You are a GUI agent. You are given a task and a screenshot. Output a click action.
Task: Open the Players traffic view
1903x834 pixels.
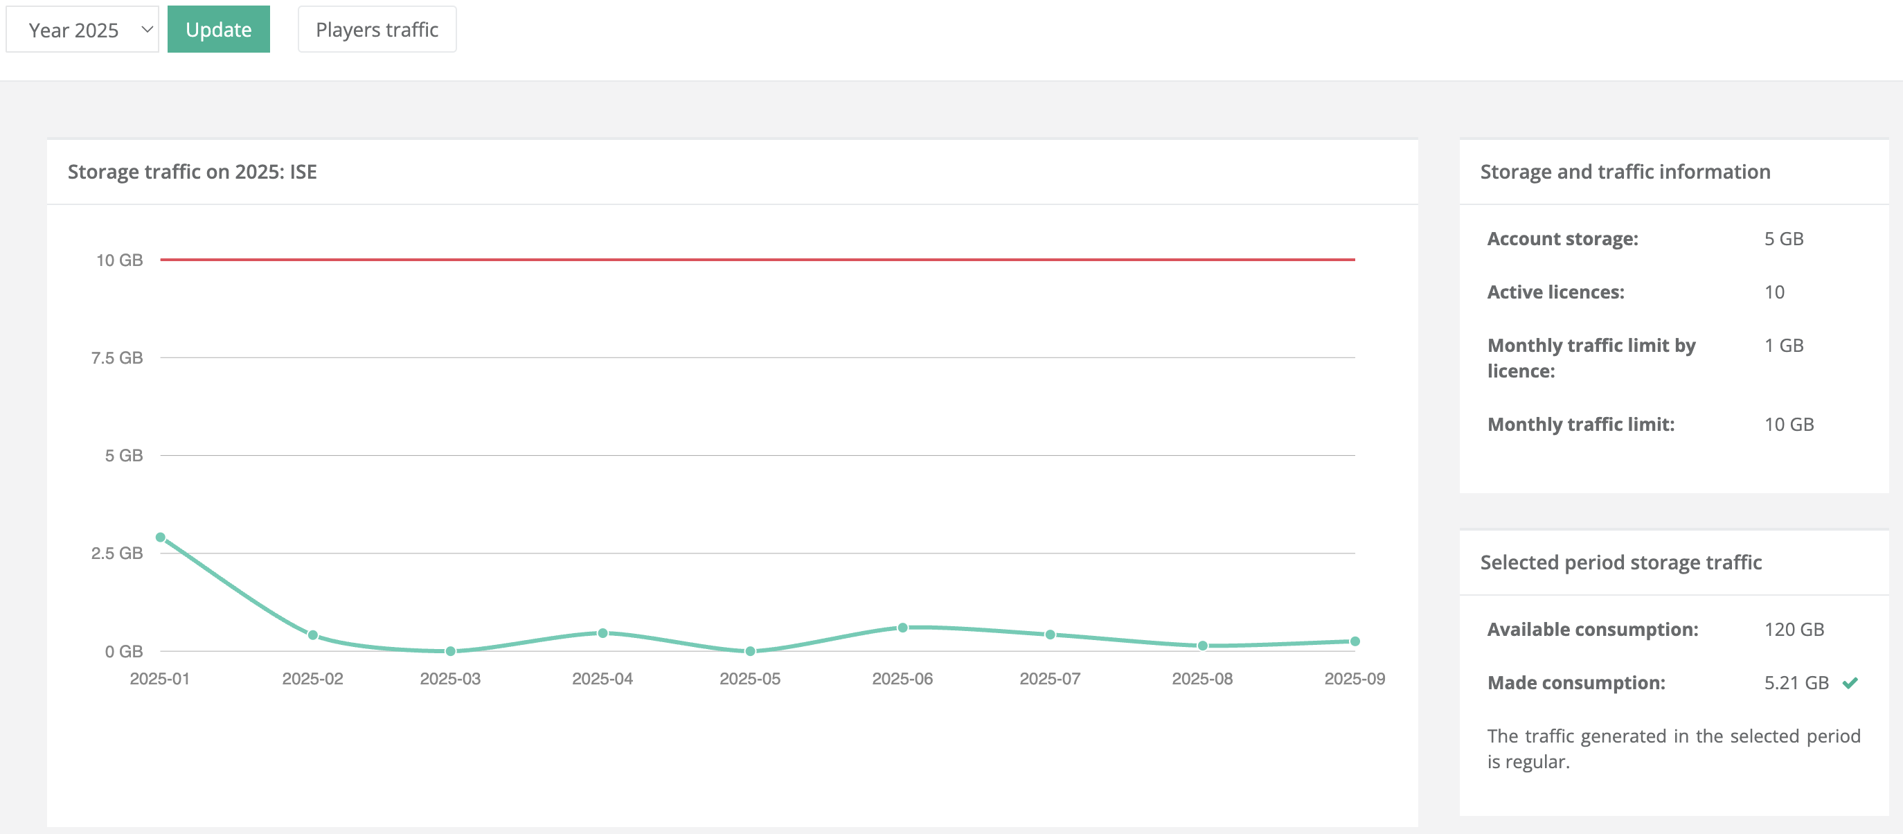377,30
